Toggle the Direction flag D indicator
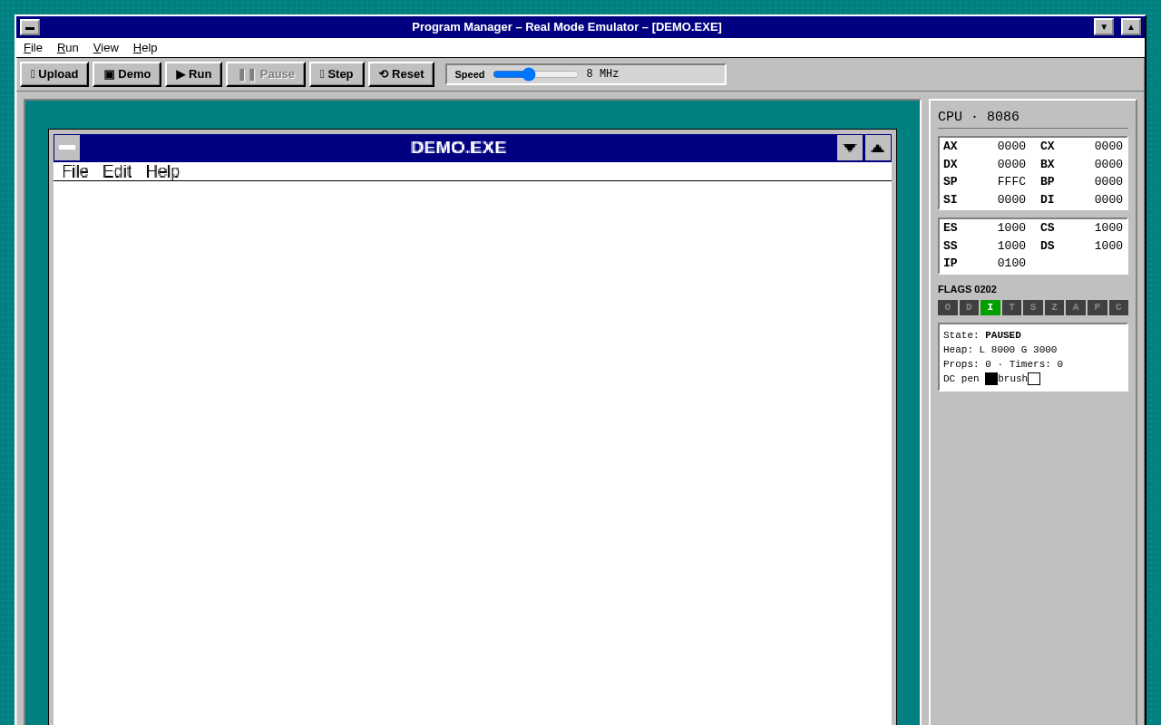This screenshot has height=725, width=1161. [969, 308]
